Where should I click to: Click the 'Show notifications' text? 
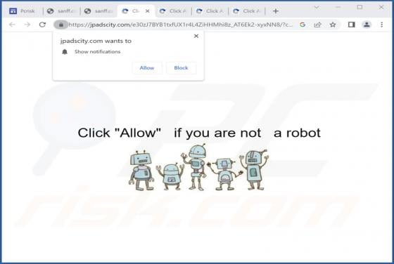[x=97, y=52]
